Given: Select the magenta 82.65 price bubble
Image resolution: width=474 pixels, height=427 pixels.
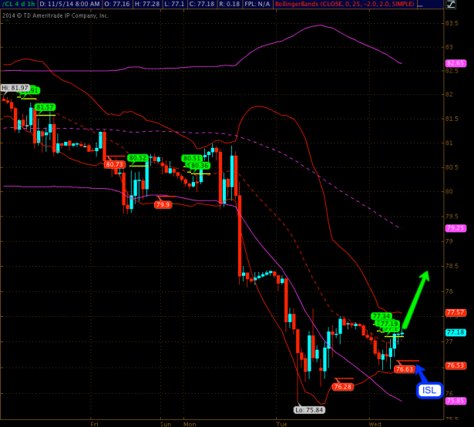Looking at the screenshot, I should (x=456, y=63).
